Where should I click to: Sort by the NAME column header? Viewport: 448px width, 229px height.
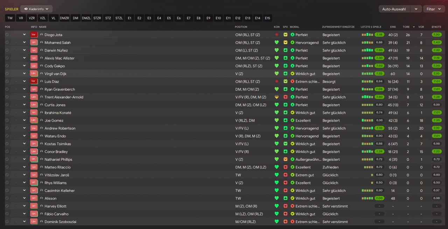click(x=43, y=27)
